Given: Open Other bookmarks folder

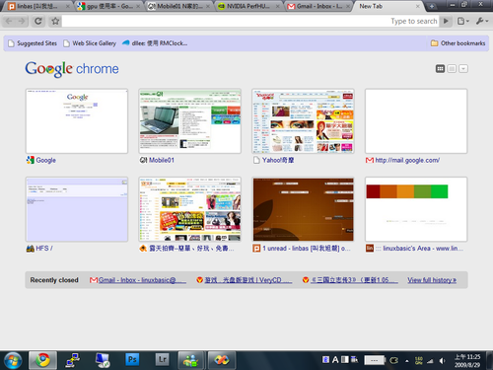Looking at the screenshot, I should point(458,43).
